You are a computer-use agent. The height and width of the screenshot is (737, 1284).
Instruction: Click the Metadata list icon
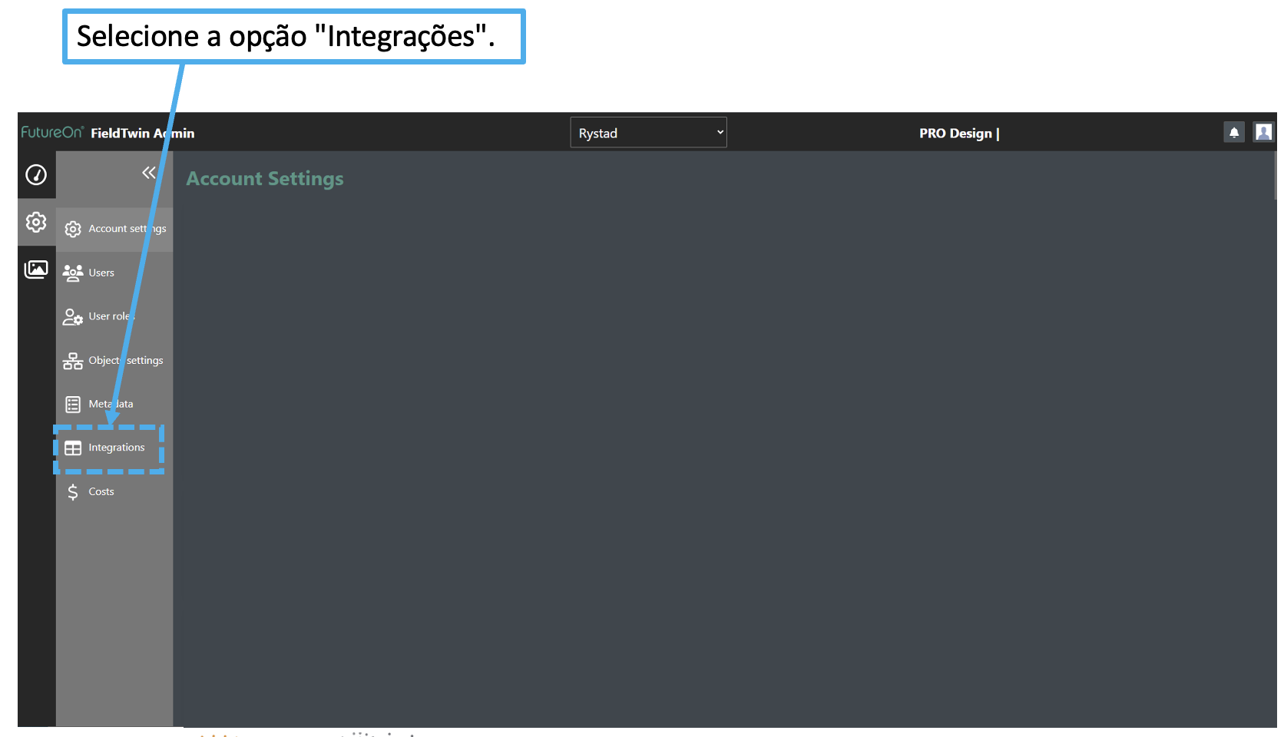click(x=73, y=405)
